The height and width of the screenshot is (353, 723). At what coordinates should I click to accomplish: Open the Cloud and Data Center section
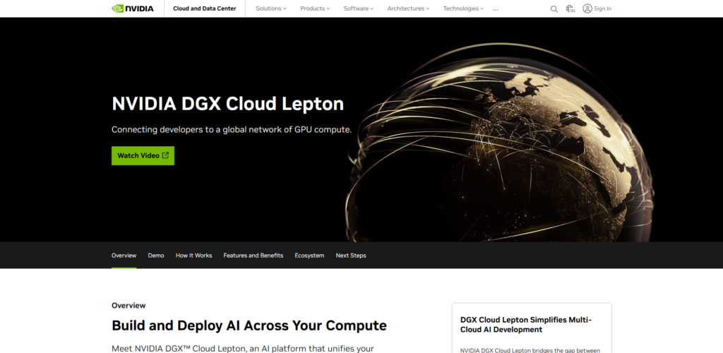pyautogui.click(x=205, y=8)
